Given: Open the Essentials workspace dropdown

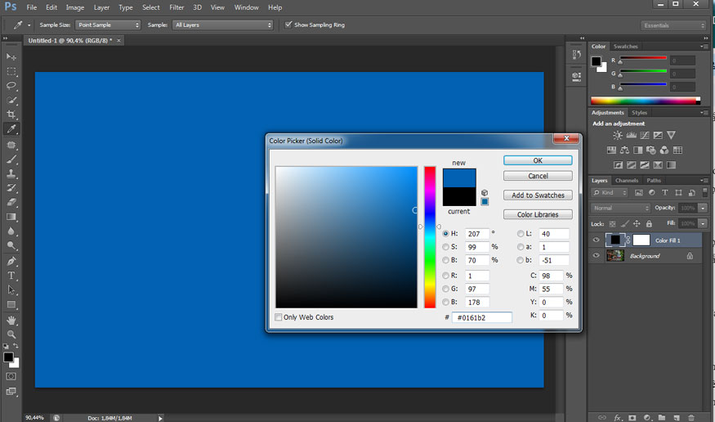Looking at the screenshot, I should (x=673, y=25).
